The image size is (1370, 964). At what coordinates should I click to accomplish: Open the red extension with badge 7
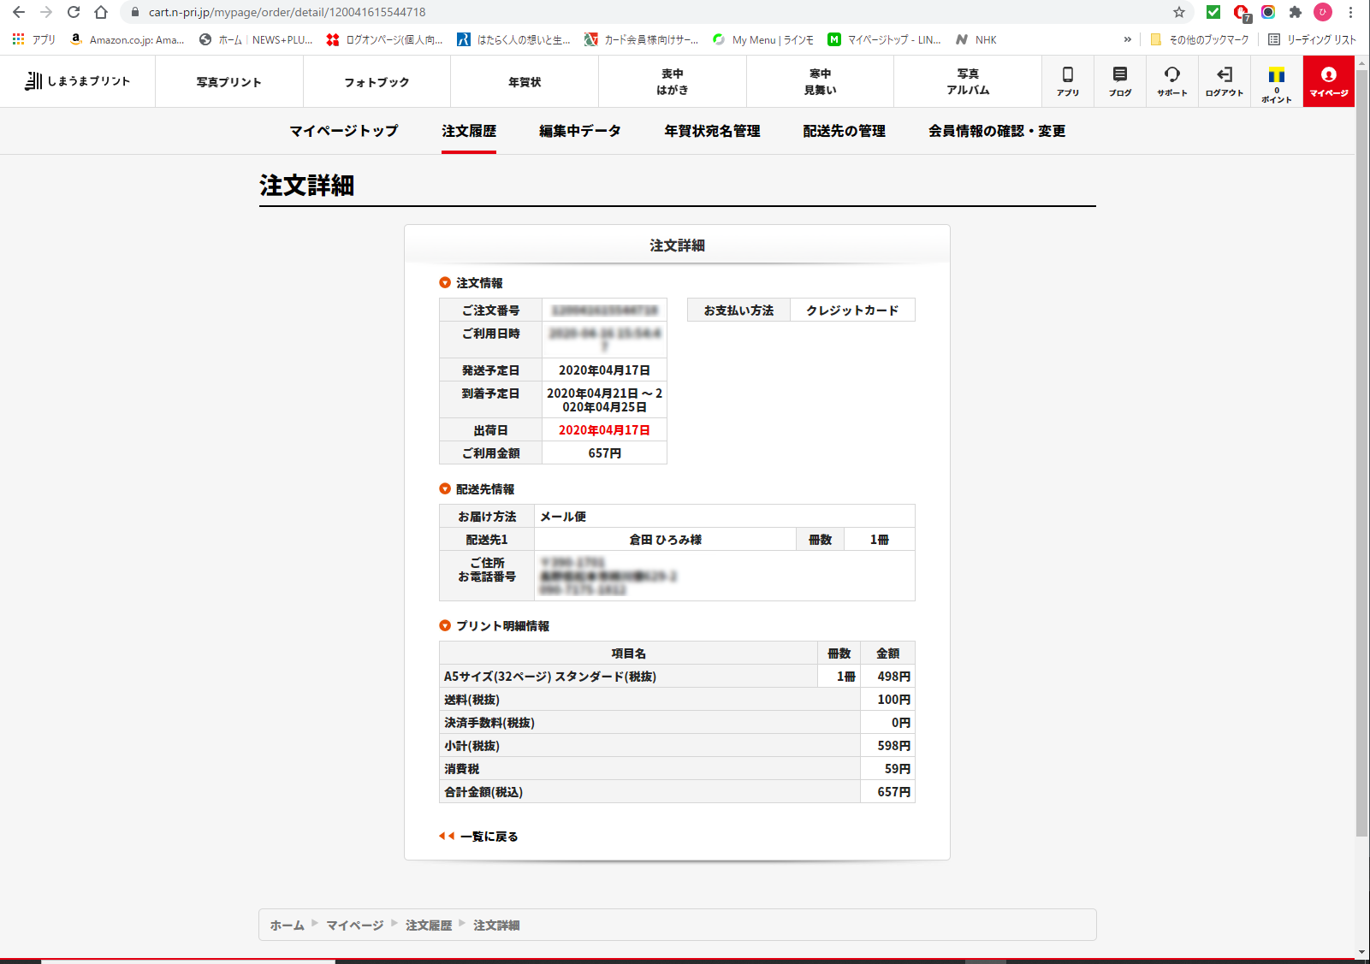point(1241,12)
